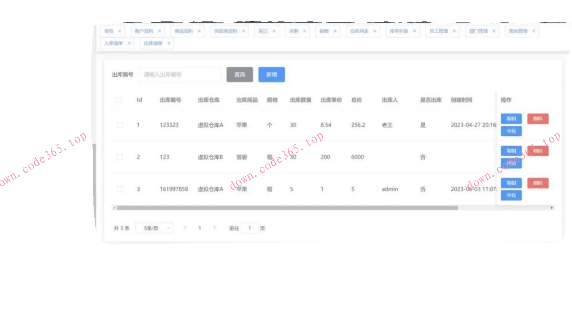Click the 编辑 button on row Id 1
Image resolution: width=572 pixels, height=322 pixels.
(511, 119)
